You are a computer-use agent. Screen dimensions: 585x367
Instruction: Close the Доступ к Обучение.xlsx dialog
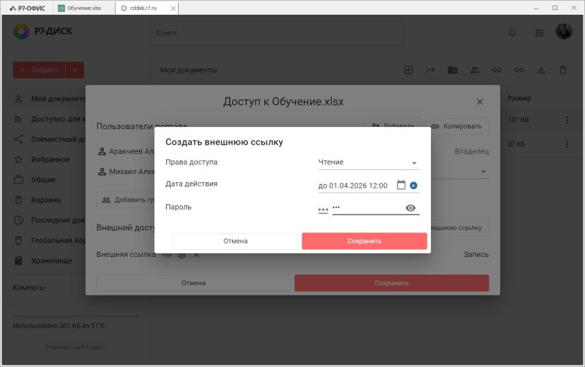click(x=480, y=102)
